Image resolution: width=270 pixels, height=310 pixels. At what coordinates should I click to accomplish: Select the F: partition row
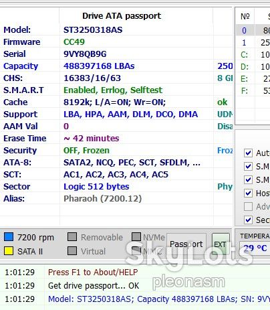coord(253,90)
